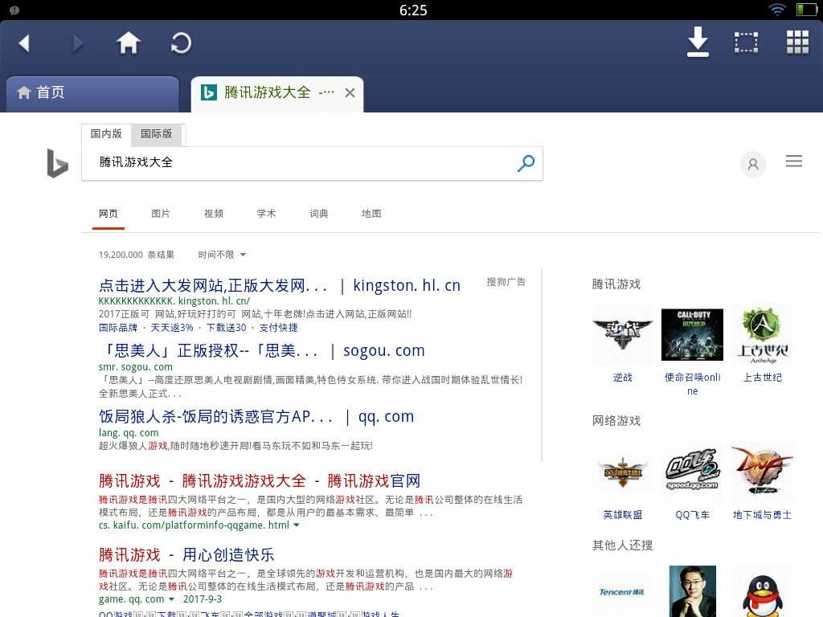The width and height of the screenshot is (823, 617).
Task: Open the user account avatar icon
Action: 752,164
